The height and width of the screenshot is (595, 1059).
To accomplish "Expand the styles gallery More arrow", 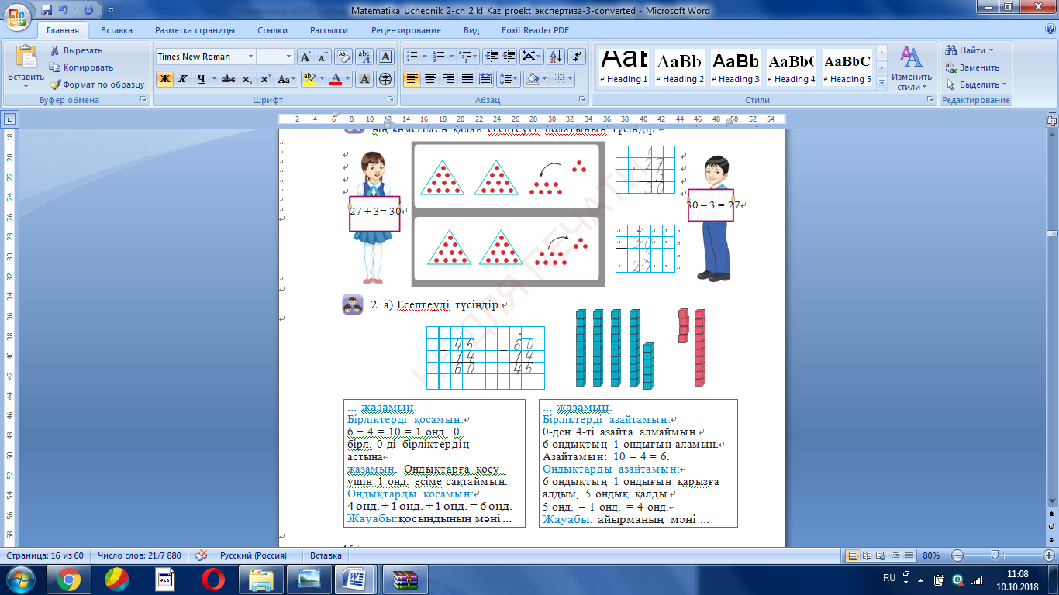I will click(x=880, y=81).
